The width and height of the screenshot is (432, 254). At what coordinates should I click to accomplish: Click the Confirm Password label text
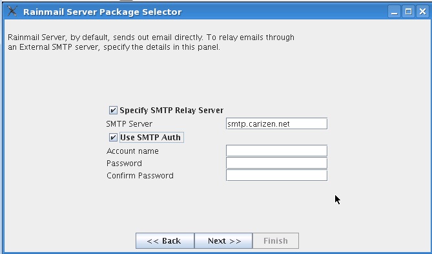[x=140, y=175]
